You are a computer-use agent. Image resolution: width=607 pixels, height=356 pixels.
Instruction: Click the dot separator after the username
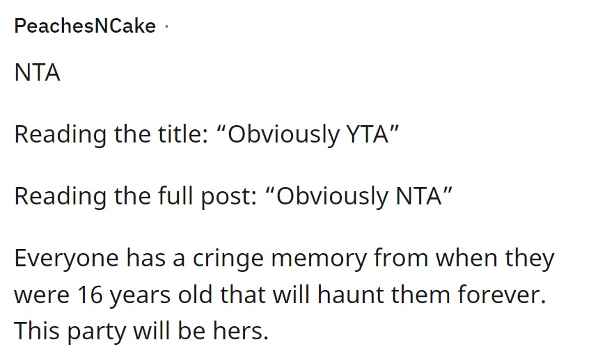point(166,26)
